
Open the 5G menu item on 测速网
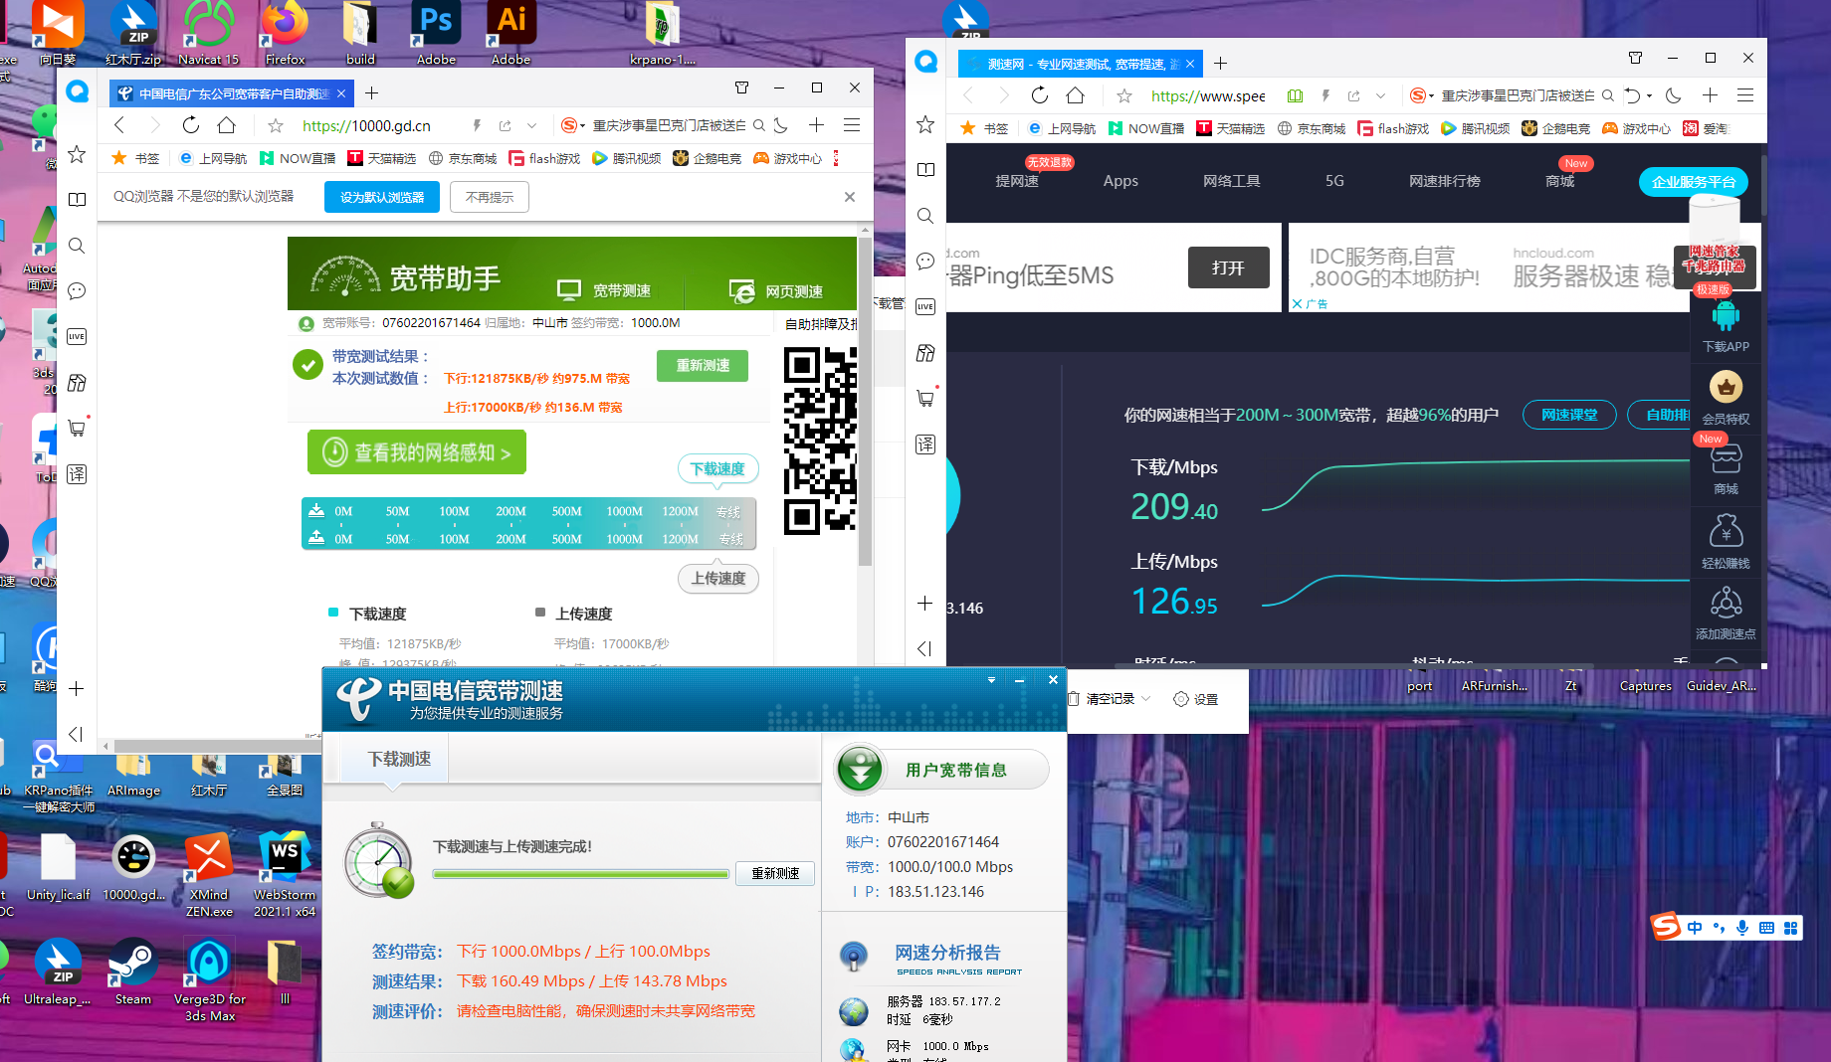(x=1334, y=181)
